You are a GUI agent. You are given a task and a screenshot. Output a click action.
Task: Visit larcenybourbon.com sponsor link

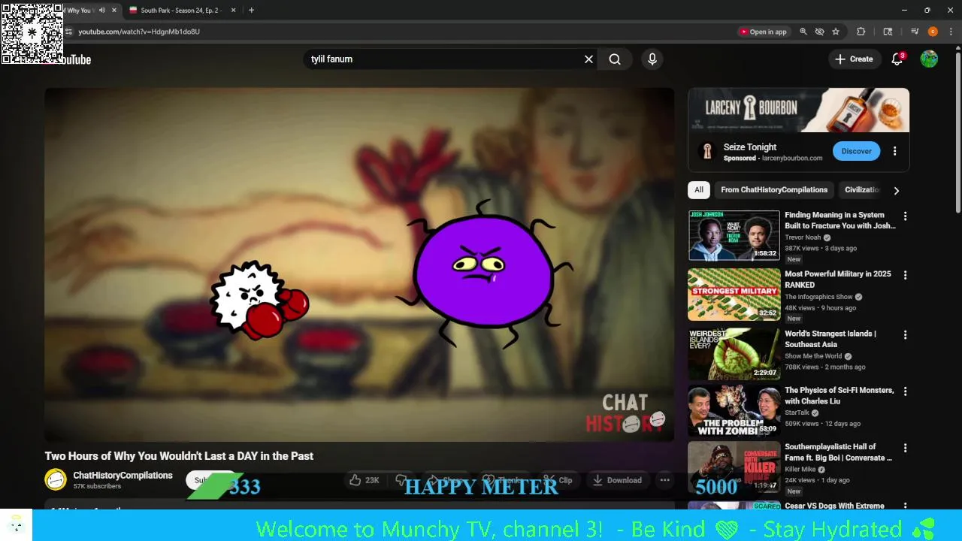tap(792, 159)
